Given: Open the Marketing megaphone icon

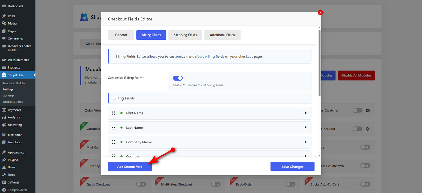Looking at the screenshot, I should 4,125.
